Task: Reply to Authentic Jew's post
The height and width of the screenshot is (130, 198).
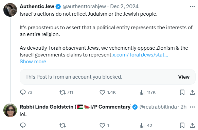Action: click(26, 93)
